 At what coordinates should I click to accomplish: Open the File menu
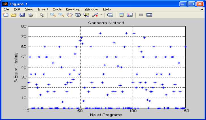(6, 9)
